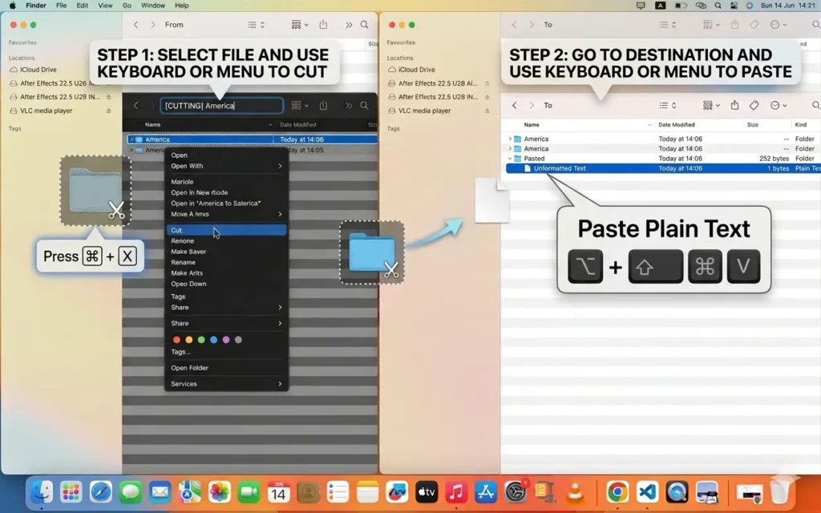Open the group-by dropdown directly above the To file list
821x513 pixels.
pyautogui.click(x=711, y=106)
